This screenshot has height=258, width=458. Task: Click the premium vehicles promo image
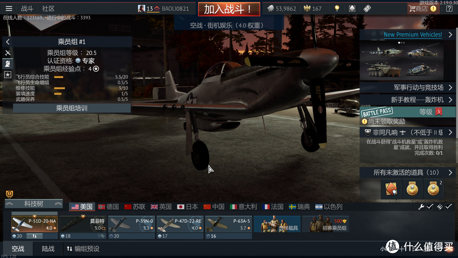[402, 61]
